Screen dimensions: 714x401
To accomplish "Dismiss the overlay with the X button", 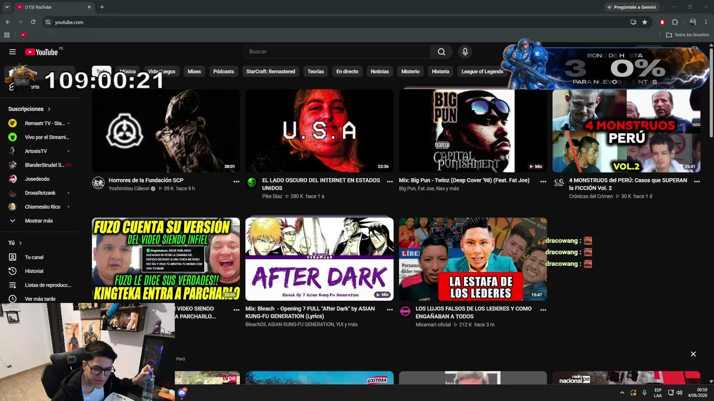I will pyautogui.click(x=693, y=354).
